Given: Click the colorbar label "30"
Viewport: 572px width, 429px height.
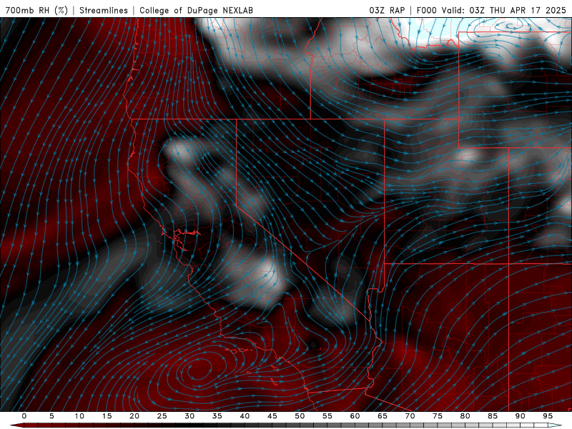Looking at the screenshot, I should coord(189,416).
